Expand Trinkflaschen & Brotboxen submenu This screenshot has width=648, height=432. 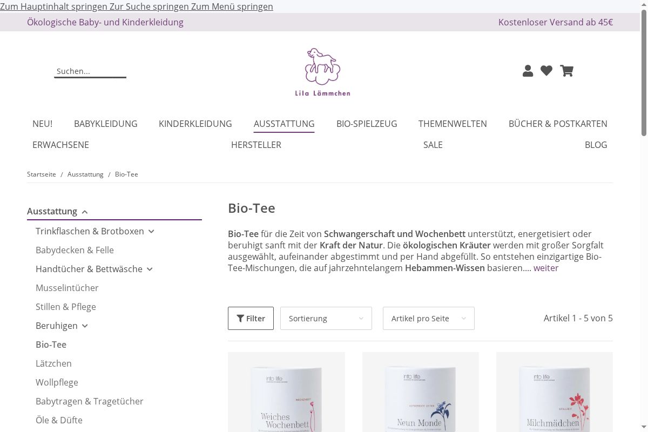[151, 231]
